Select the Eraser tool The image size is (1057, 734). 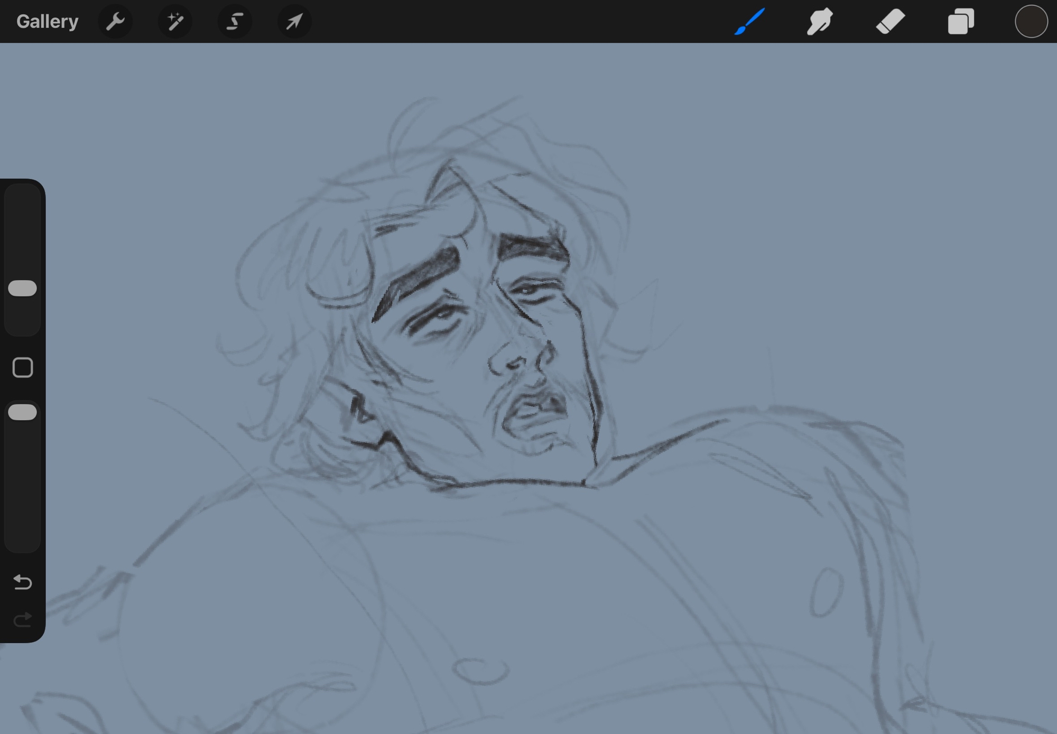click(x=890, y=22)
